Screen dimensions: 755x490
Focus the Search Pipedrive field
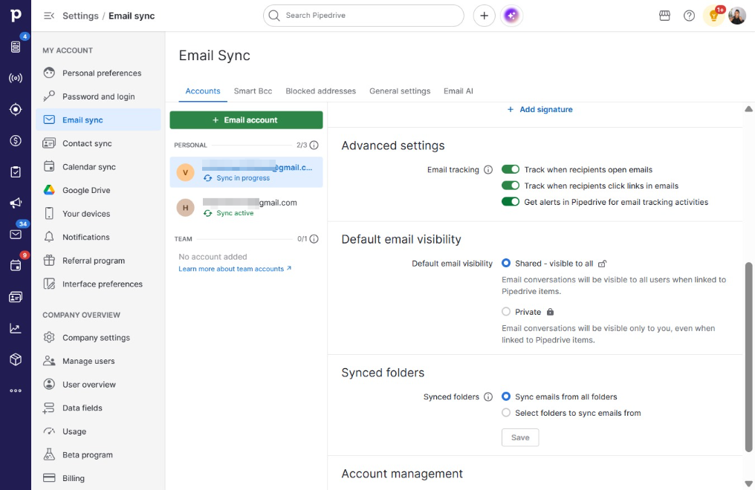[363, 16]
